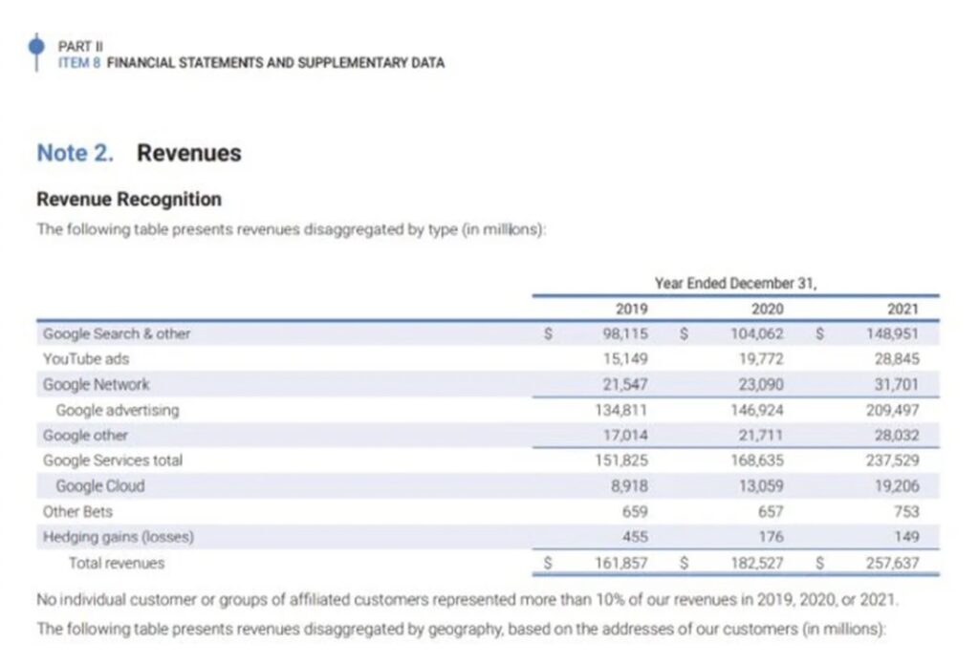Select the 146,924 cell
The image size is (979, 664).
pyautogui.click(x=757, y=410)
